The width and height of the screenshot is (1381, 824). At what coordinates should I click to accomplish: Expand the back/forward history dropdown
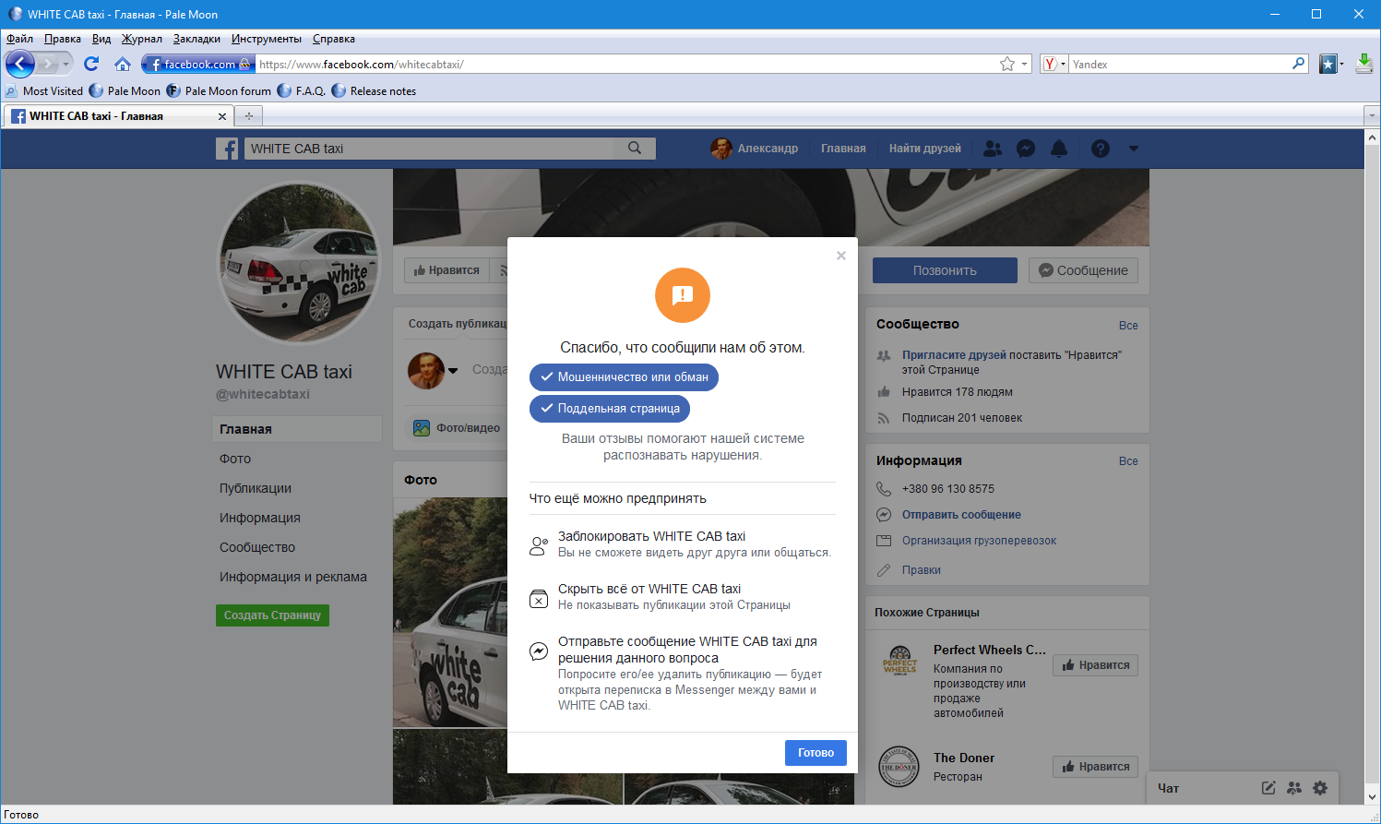pos(66,64)
